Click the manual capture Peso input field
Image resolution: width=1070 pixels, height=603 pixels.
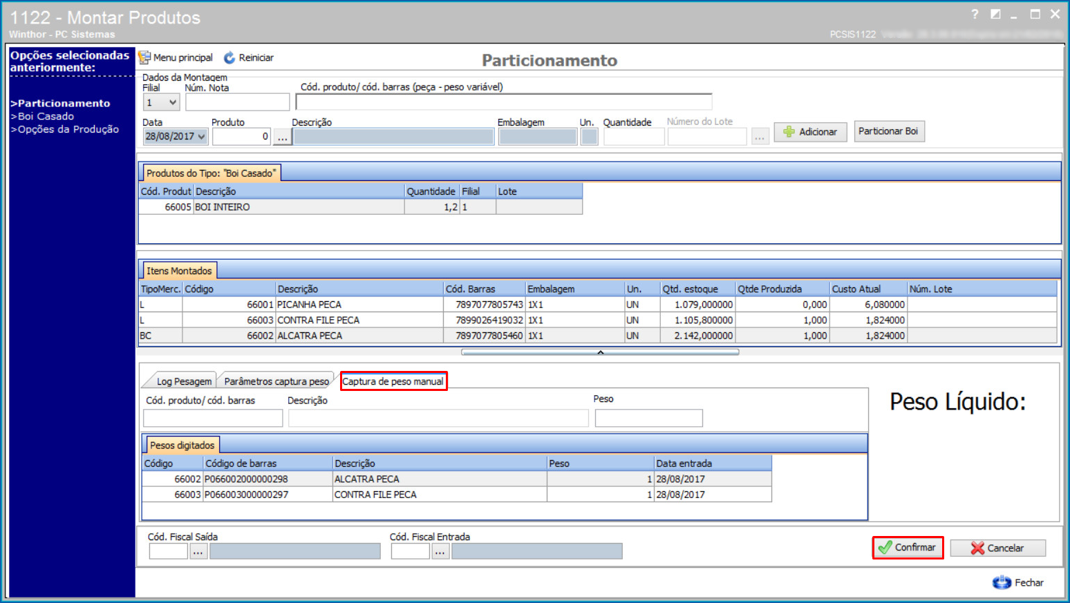point(648,418)
